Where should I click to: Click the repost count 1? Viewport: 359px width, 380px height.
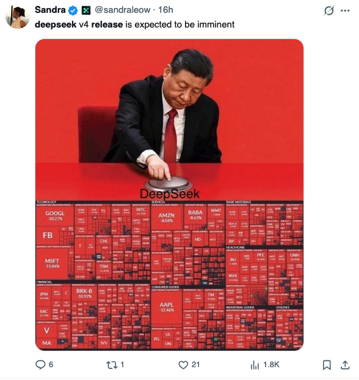tap(122, 365)
